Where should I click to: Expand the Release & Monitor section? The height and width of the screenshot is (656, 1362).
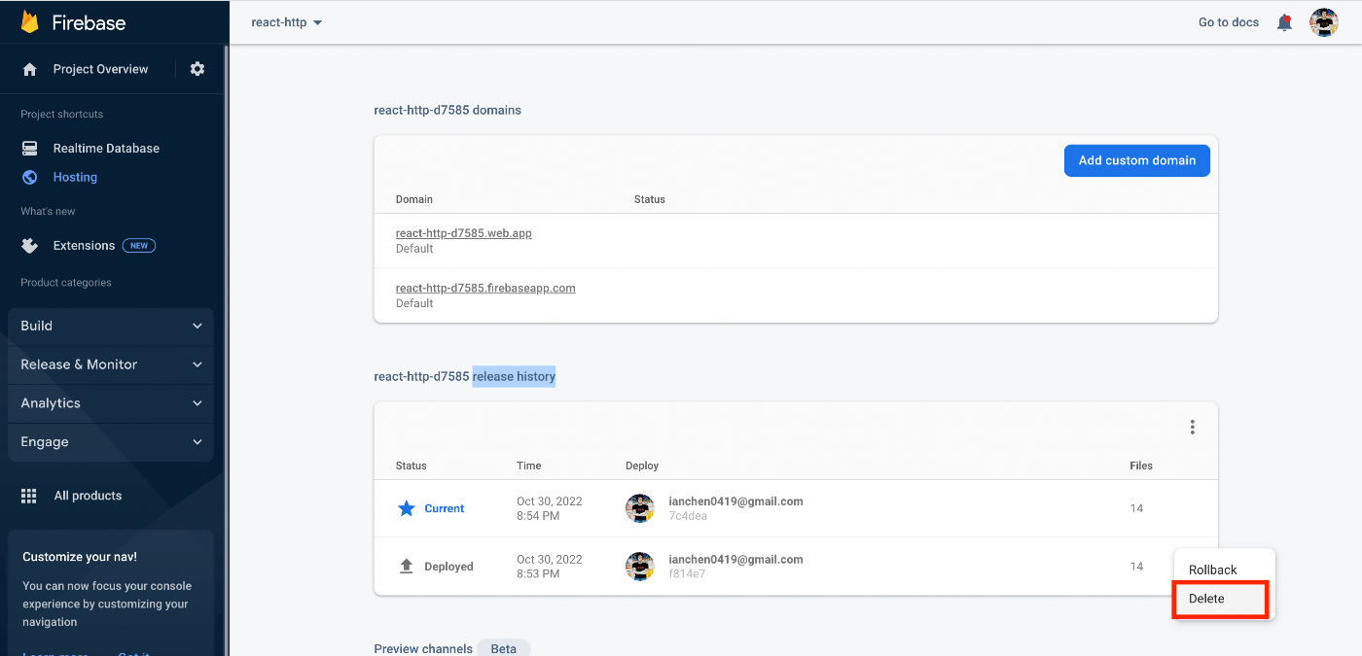click(x=111, y=364)
